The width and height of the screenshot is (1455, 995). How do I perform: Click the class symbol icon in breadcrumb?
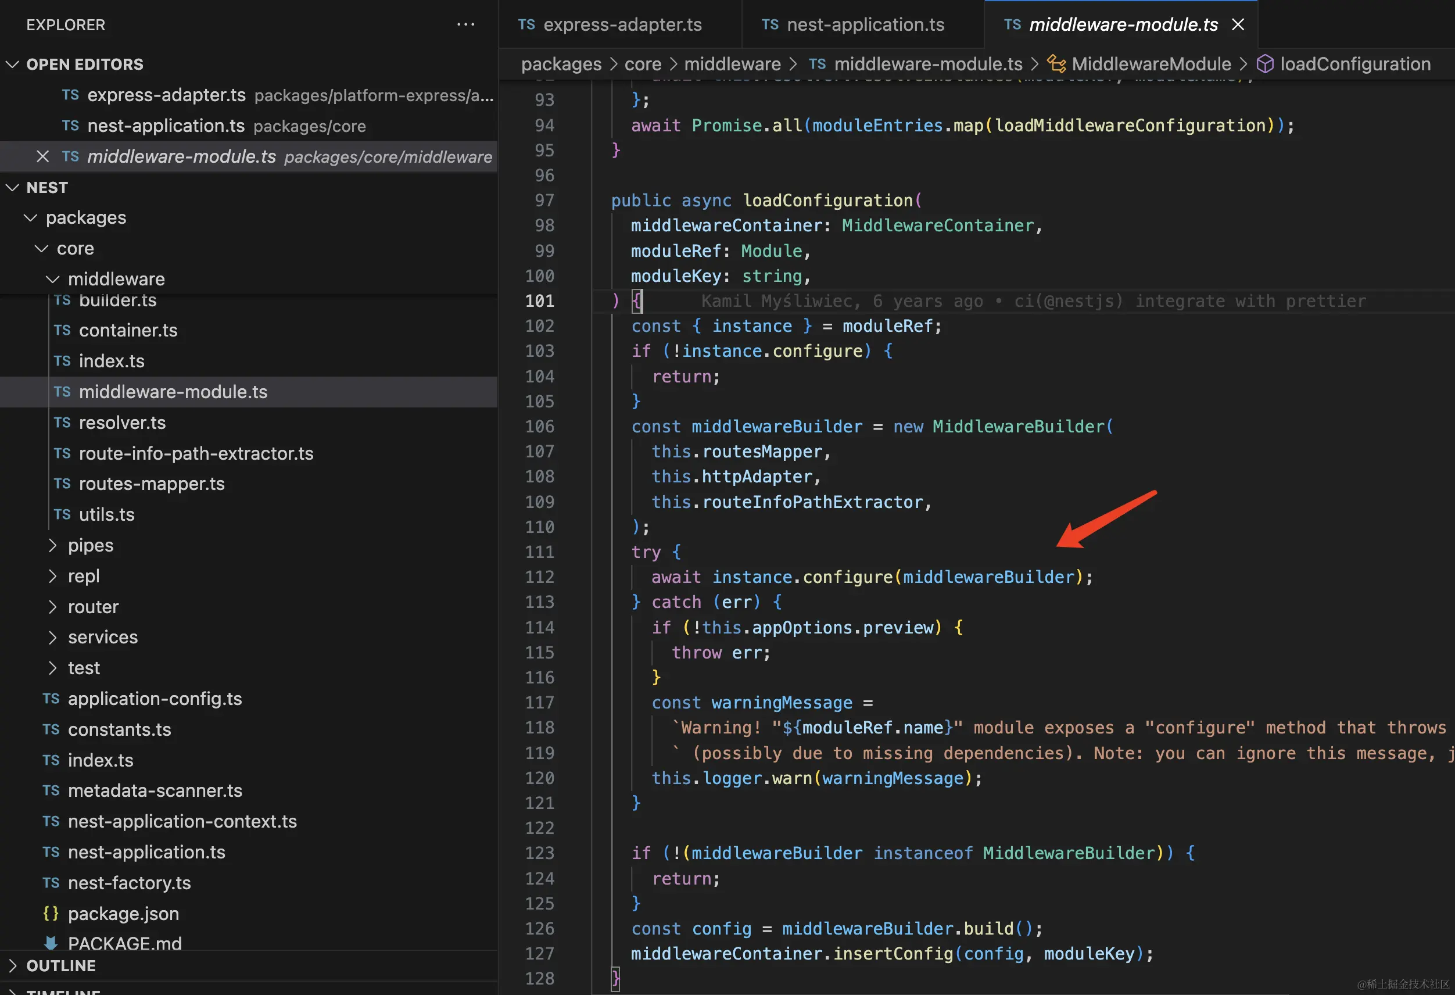pyautogui.click(x=1057, y=64)
